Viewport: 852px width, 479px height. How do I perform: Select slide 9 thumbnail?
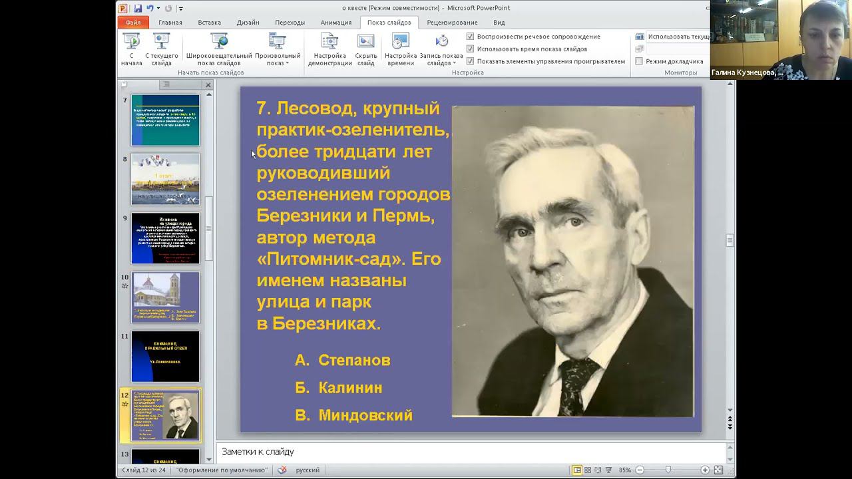[165, 238]
